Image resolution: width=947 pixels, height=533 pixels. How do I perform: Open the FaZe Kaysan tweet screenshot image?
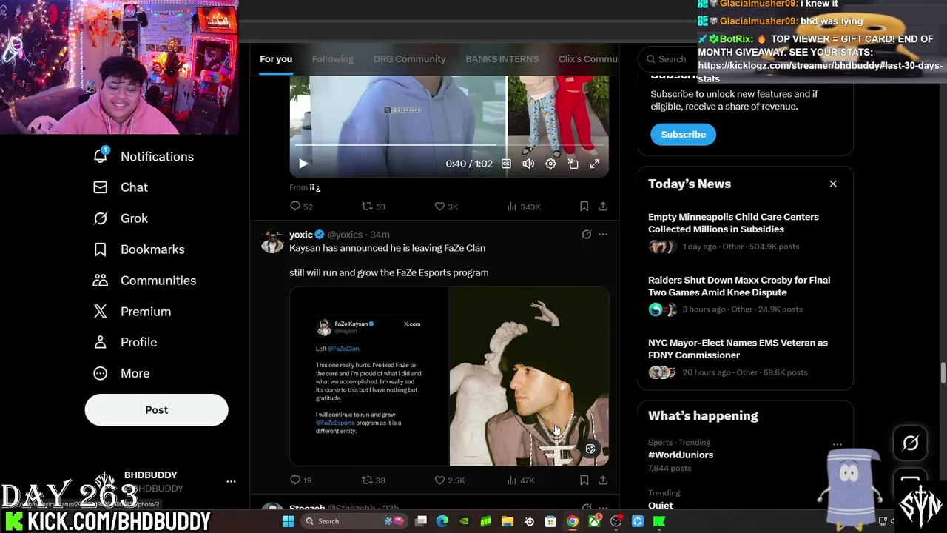(x=368, y=376)
